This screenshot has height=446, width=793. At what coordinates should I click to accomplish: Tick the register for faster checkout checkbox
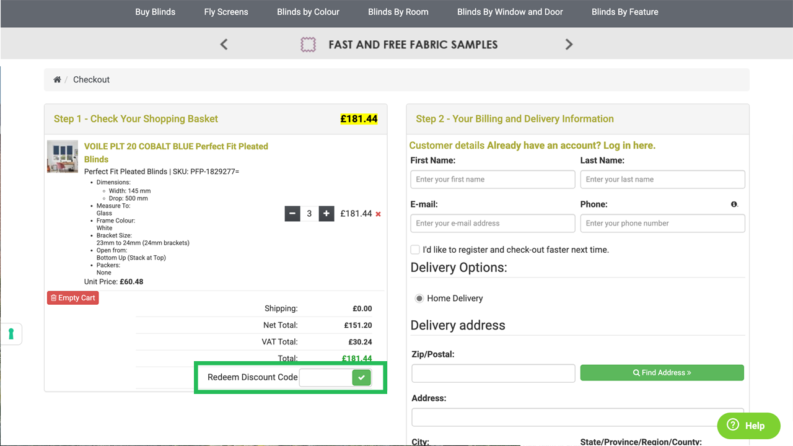tap(415, 250)
